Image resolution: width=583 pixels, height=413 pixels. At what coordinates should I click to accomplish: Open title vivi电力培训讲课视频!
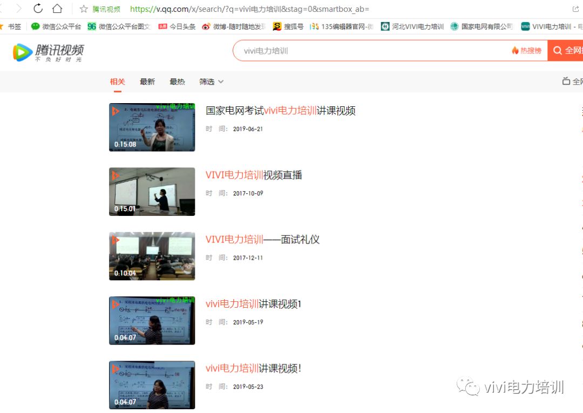253,368
